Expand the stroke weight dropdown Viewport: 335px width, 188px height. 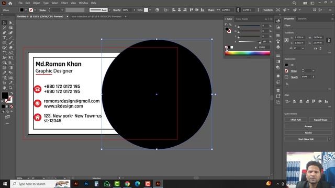pos(62,10)
